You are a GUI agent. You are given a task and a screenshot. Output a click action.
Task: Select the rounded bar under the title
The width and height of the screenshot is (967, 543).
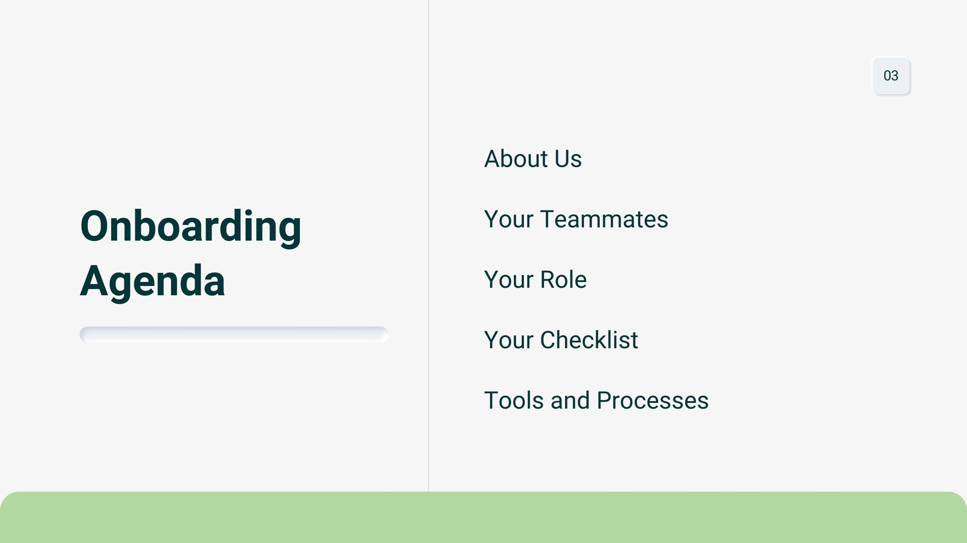click(x=234, y=334)
